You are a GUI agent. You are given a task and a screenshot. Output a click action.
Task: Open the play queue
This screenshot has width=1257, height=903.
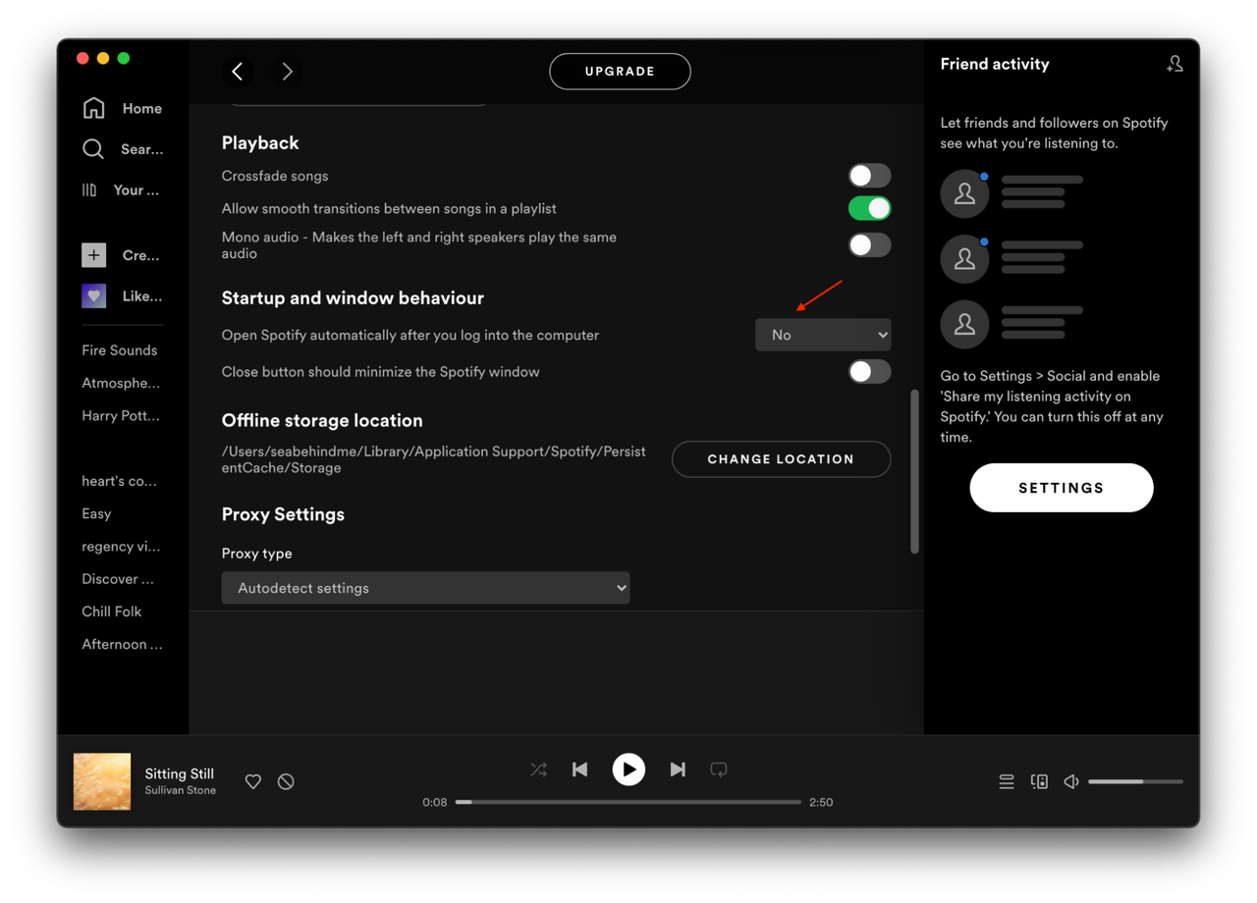coord(1007,781)
